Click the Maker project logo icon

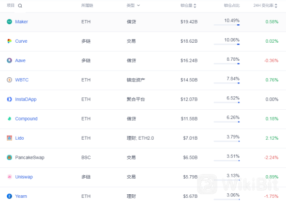coord(9,22)
